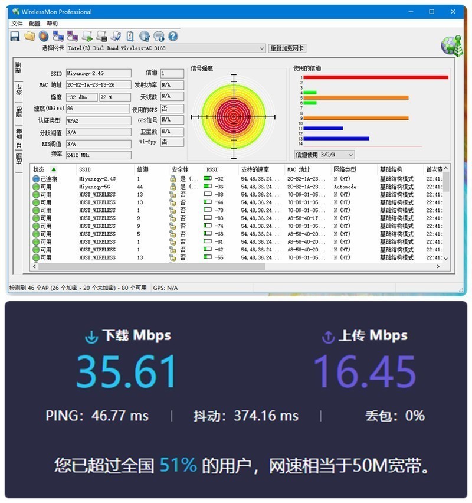This screenshot has height=503, width=472.
Task: Click the lock icon for a HUST_WIRELESS entry
Action: (x=173, y=194)
